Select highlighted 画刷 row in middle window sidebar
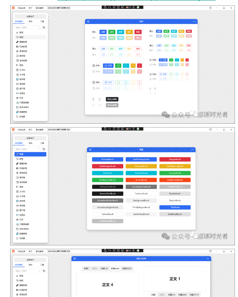This screenshot has width=238, height=297. point(30,154)
